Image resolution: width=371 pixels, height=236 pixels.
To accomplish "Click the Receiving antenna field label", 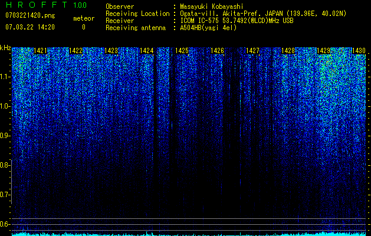I will pyautogui.click(x=136, y=28).
